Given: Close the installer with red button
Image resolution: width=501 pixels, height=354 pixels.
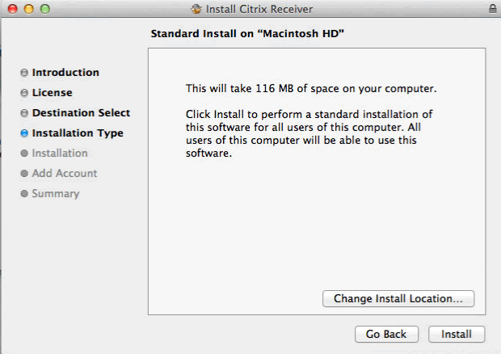Looking at the screenshot, I should pos(12,9).
